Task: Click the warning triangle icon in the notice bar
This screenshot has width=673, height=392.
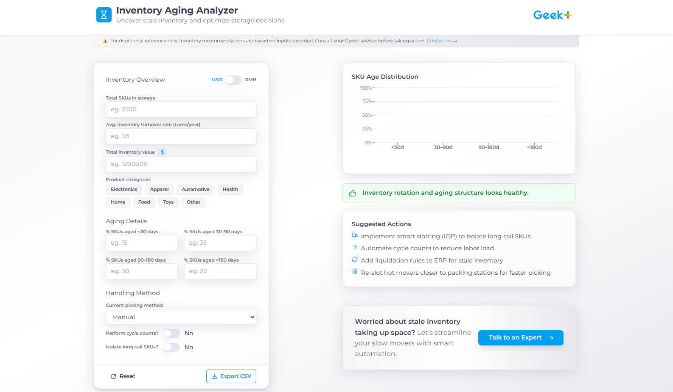Action: 105,41
